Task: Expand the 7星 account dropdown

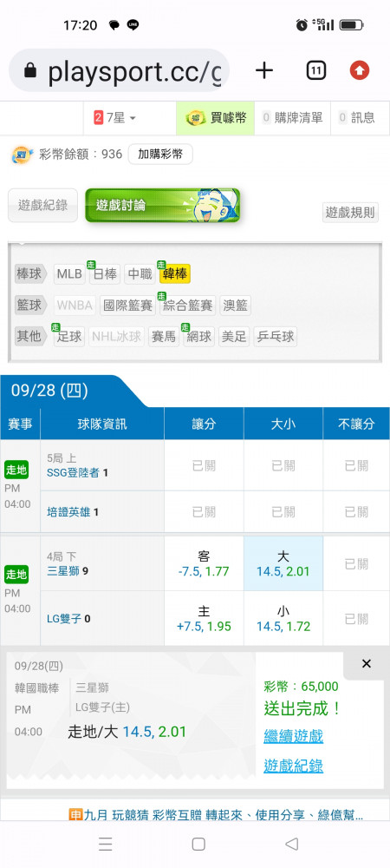Action: tap(115, 118)
